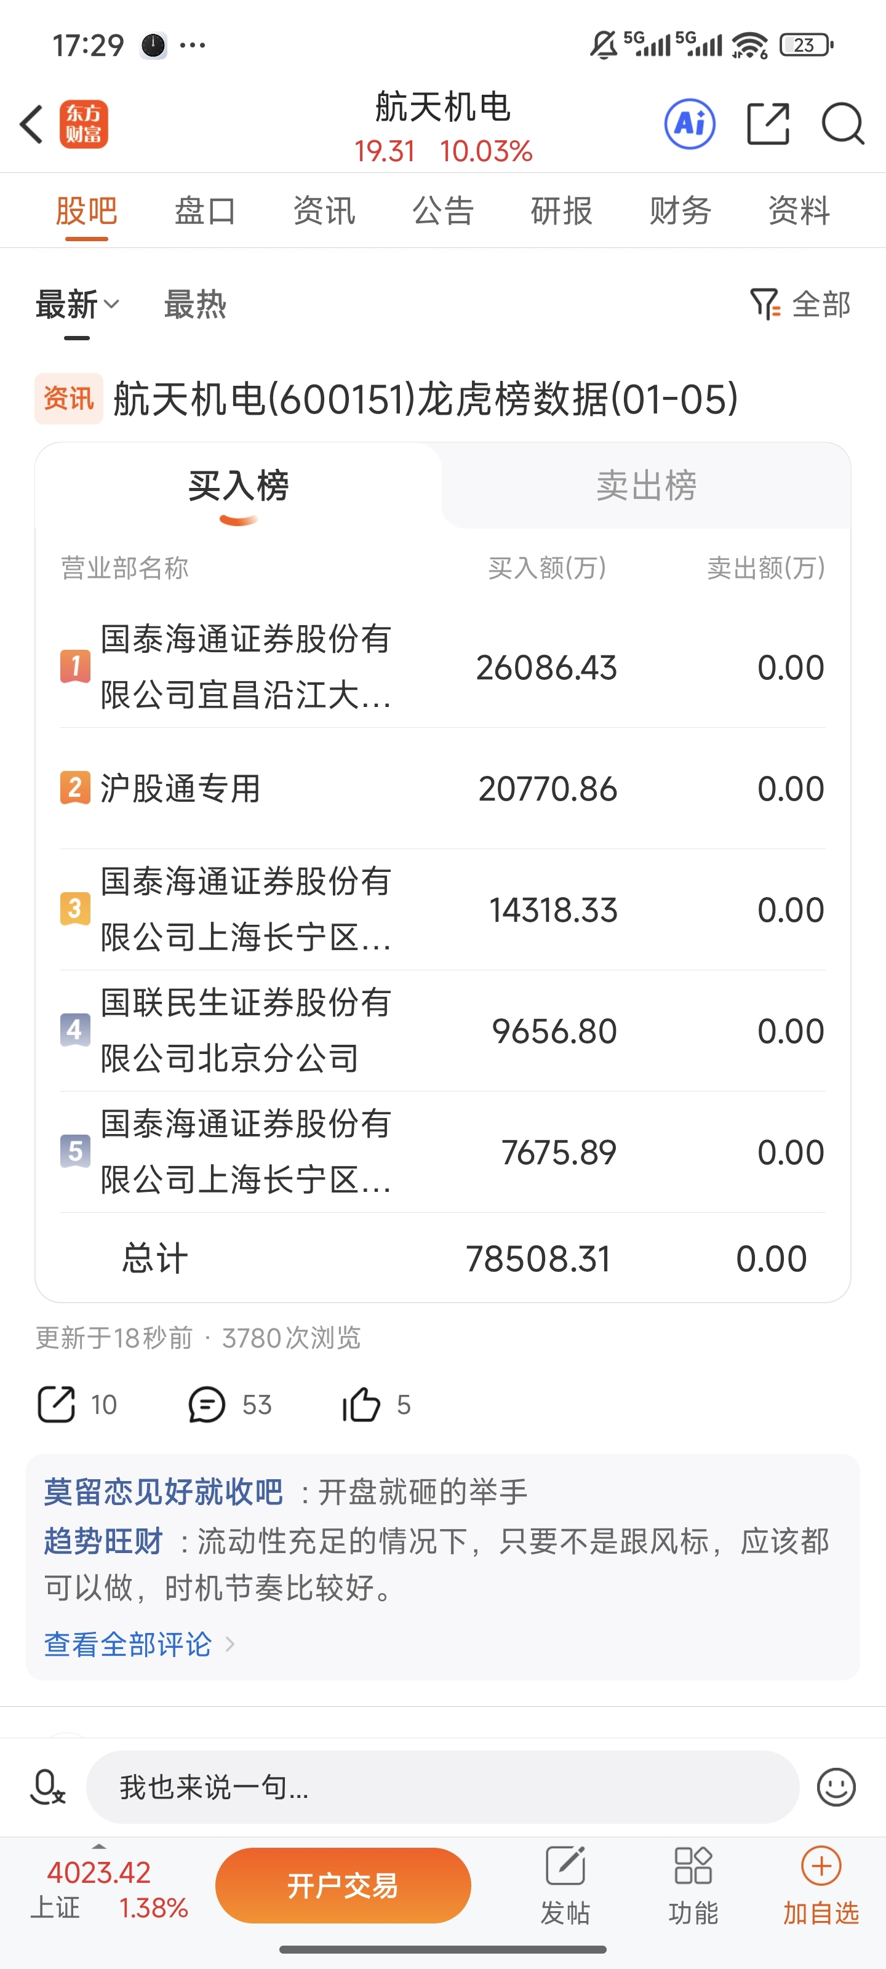886x1969 pixels.
Task: Tap the share icon in header
Action: point(767,124)
